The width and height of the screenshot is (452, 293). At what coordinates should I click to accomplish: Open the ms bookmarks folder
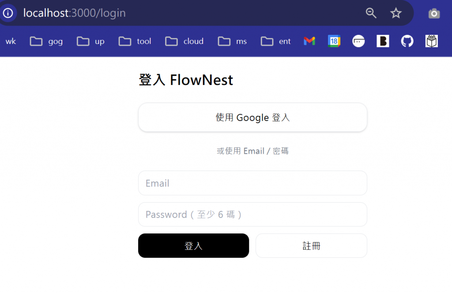click(232, 41)
